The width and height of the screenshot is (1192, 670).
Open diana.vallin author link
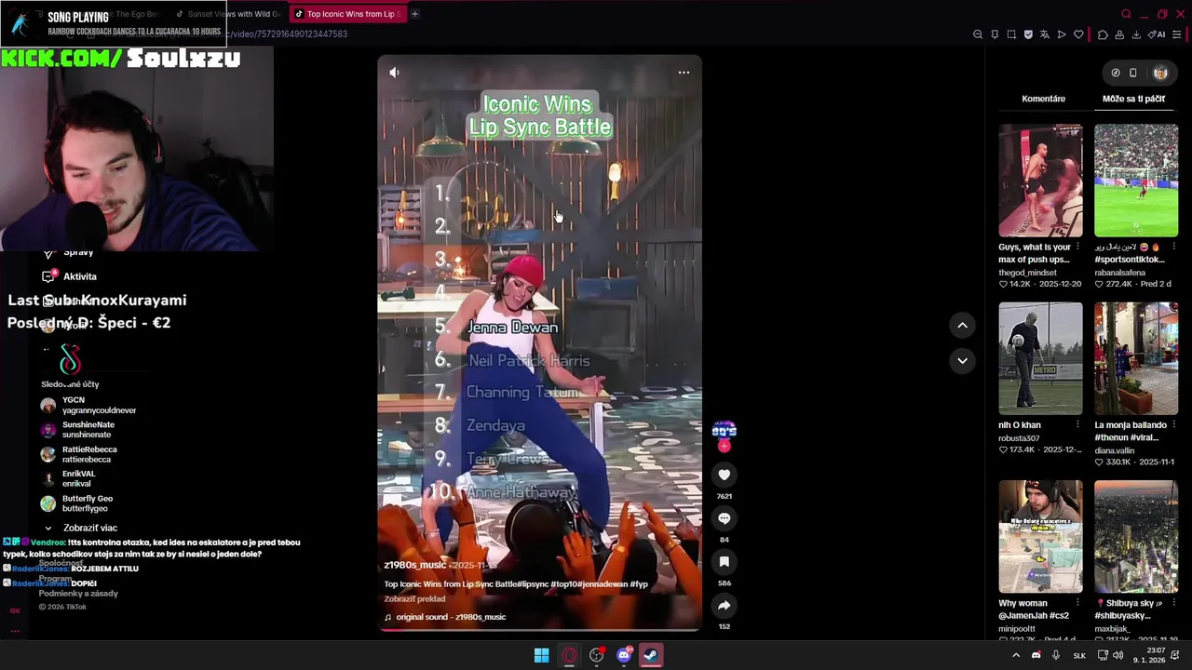tap(1115, 450)
